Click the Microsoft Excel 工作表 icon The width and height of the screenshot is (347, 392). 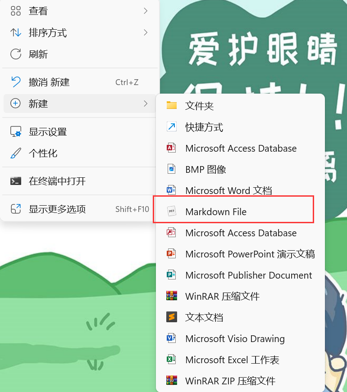[172, 360]
